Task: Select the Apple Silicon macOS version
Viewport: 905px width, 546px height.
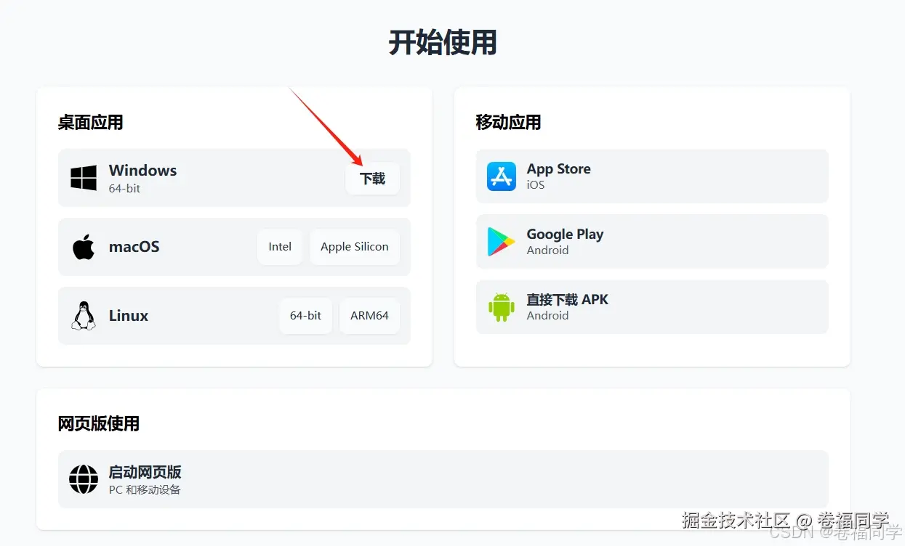Action: (355, 246)
